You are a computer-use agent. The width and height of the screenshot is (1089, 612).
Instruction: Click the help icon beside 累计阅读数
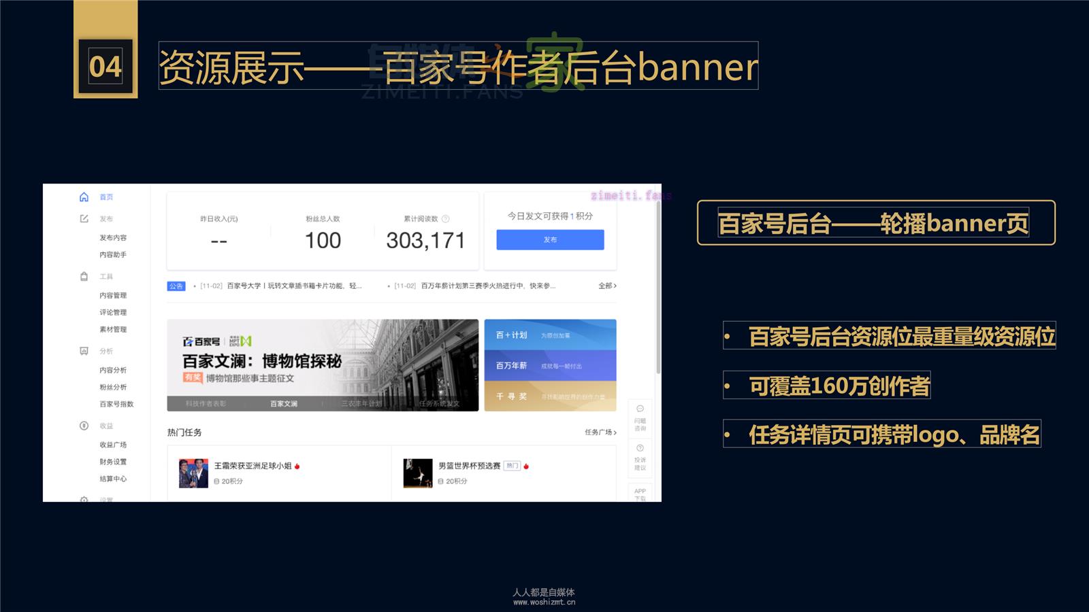pyautogui.click(x=446, y=219)
